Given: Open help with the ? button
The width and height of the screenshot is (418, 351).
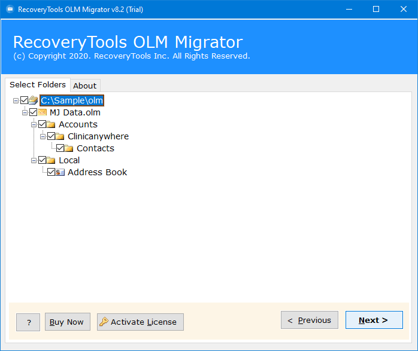Looking at the screenshot, I should [x=28, y=322].
